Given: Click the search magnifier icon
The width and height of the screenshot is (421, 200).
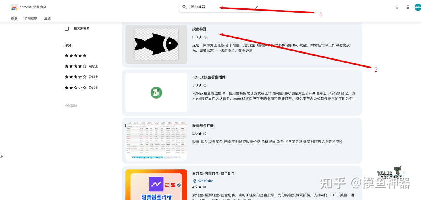Looking at the screenshot, I should (x=184, y=7).
